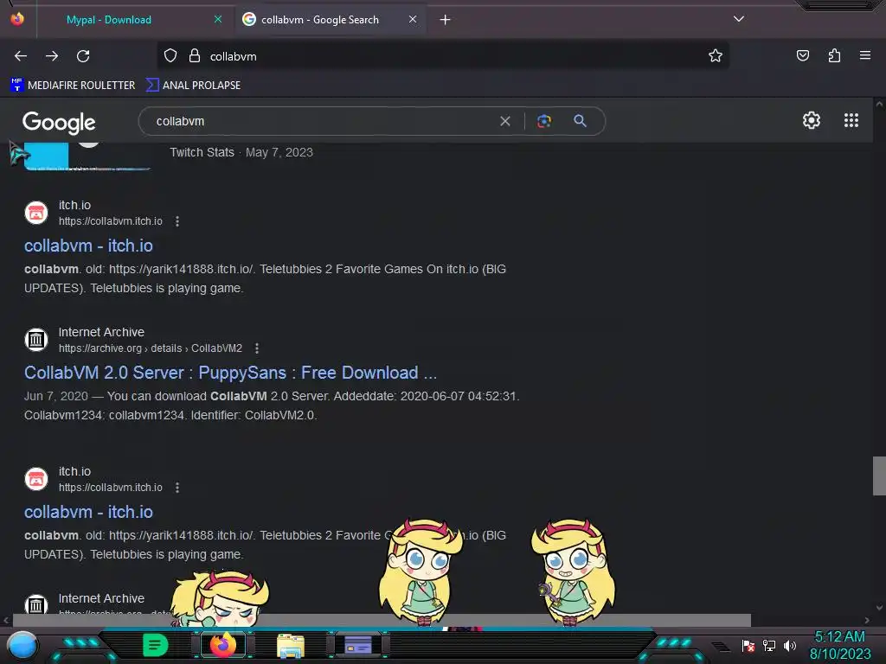Open the network tray icon
The height and width of the screenshot is (664, 886).
[769, 645]
